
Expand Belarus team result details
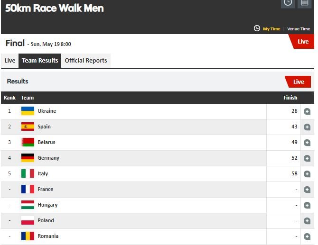pos(307,143)
